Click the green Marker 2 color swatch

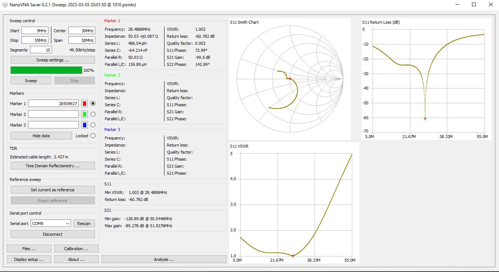84,114
